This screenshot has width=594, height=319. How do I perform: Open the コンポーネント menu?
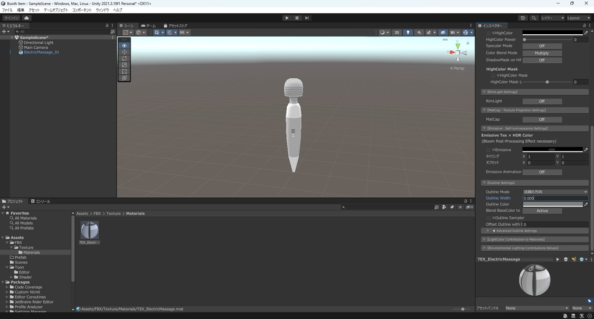(82, 10)
